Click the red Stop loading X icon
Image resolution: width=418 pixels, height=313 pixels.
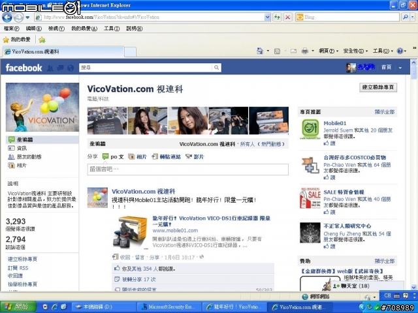[287, 18]
